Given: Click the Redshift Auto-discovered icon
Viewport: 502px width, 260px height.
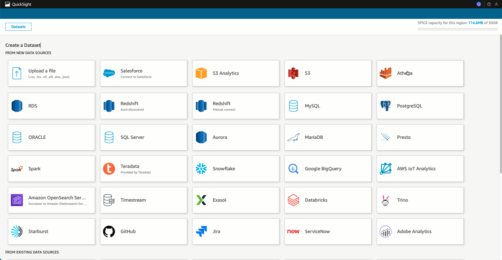Looking at the screenshot, I should [109, 106].
